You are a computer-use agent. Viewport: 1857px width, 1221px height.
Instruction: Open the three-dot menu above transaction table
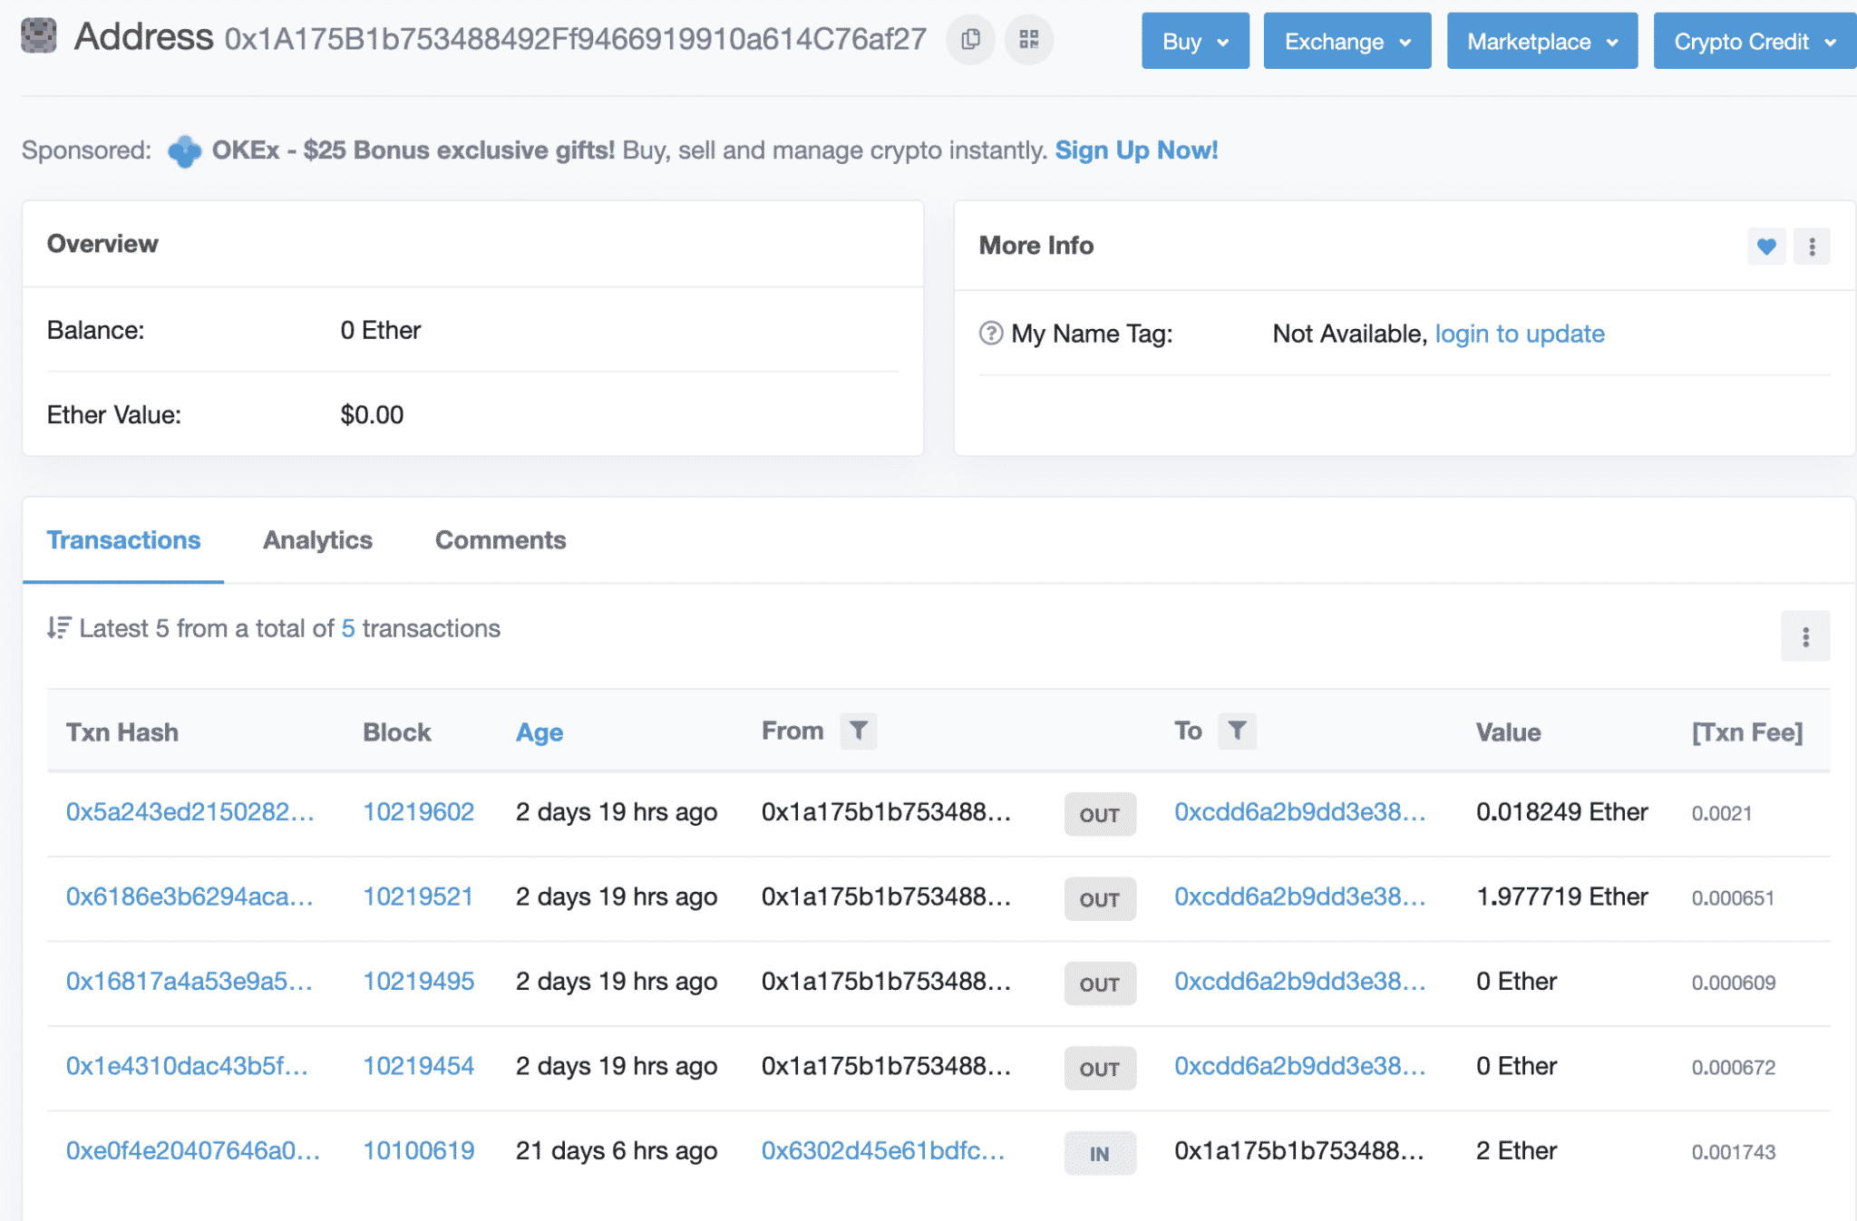point(1805,636)
